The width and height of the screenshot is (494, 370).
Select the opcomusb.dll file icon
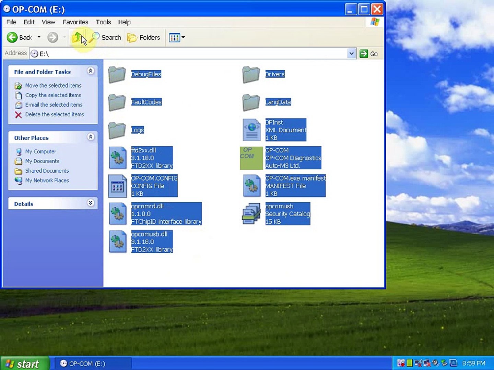117,242
